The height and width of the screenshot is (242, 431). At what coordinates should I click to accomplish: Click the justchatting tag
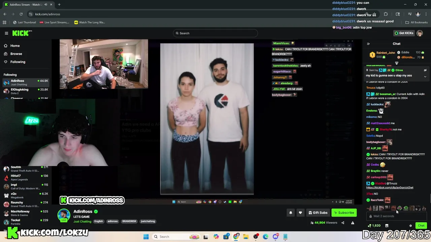coord(148,221)
